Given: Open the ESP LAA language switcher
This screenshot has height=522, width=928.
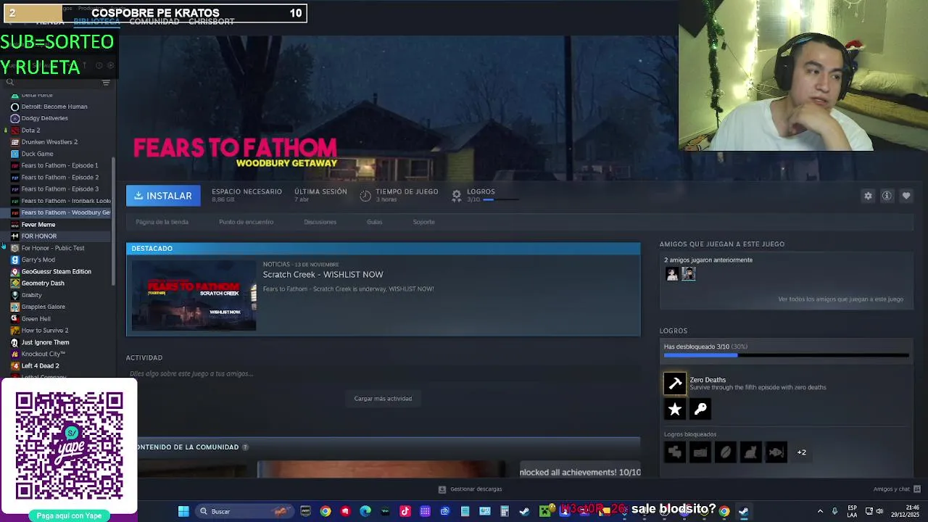Looking at the screenshot, I should tap(853, 511).
